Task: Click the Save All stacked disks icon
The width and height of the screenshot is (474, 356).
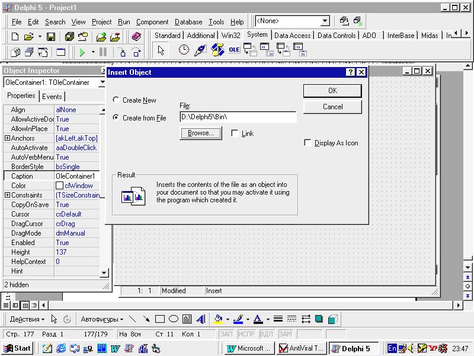Action: pyautogui.click(x=69, y=37)
